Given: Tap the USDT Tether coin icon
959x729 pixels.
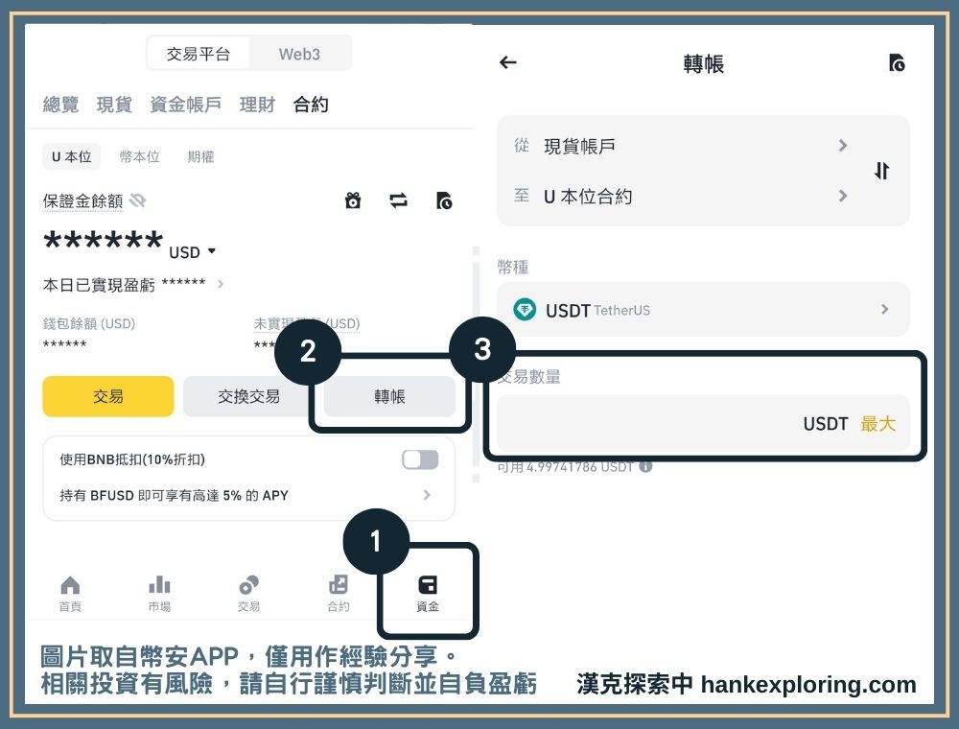Looking at the screenshot, I should (525, 310).
